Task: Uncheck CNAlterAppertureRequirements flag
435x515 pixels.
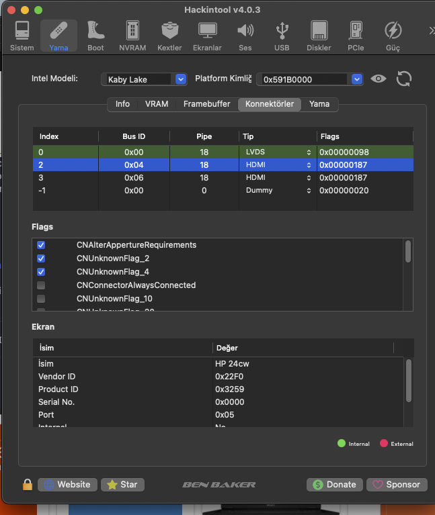Action: [x=41, y=245]
